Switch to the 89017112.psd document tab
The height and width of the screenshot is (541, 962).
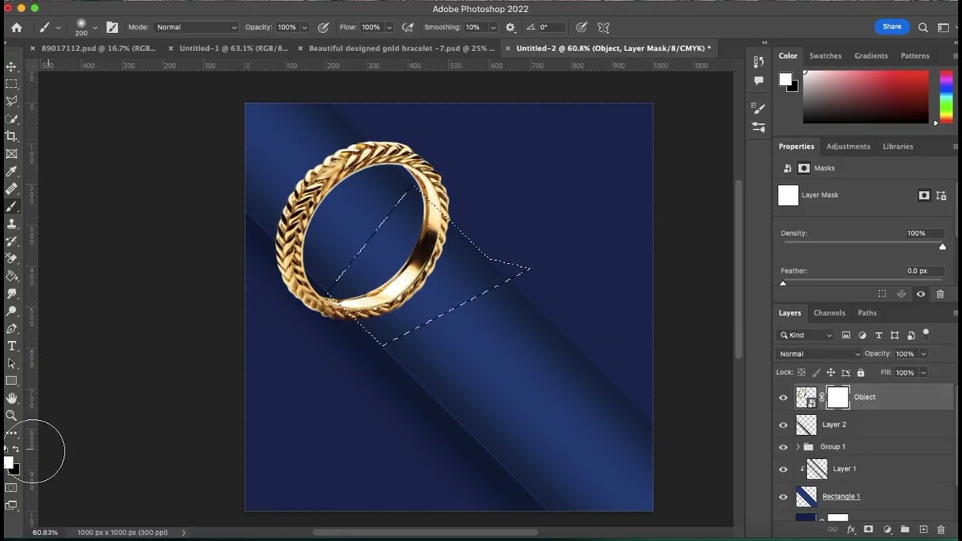(x=98, y=48)
